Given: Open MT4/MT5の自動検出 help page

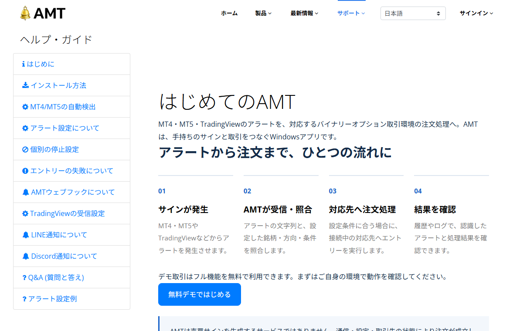Looking at the screenshot, I should tap(72, 107).
